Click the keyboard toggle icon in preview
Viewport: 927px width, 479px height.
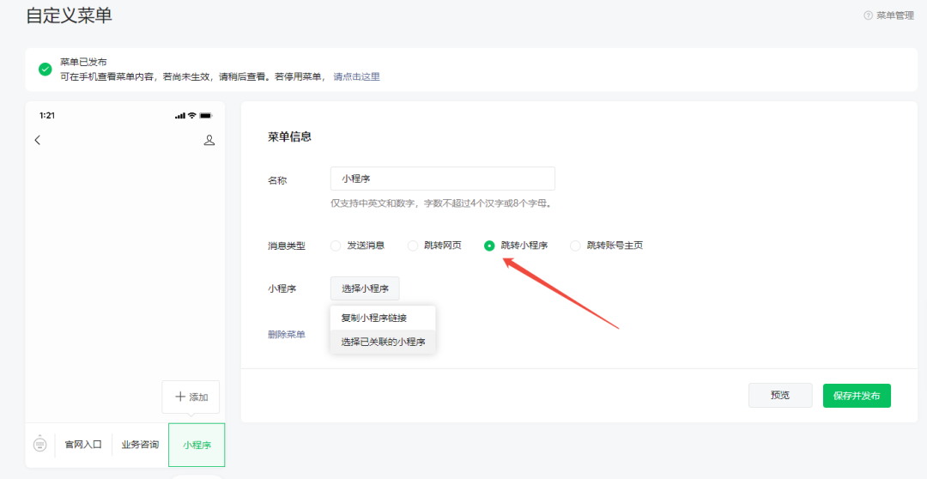pos(39,444)
